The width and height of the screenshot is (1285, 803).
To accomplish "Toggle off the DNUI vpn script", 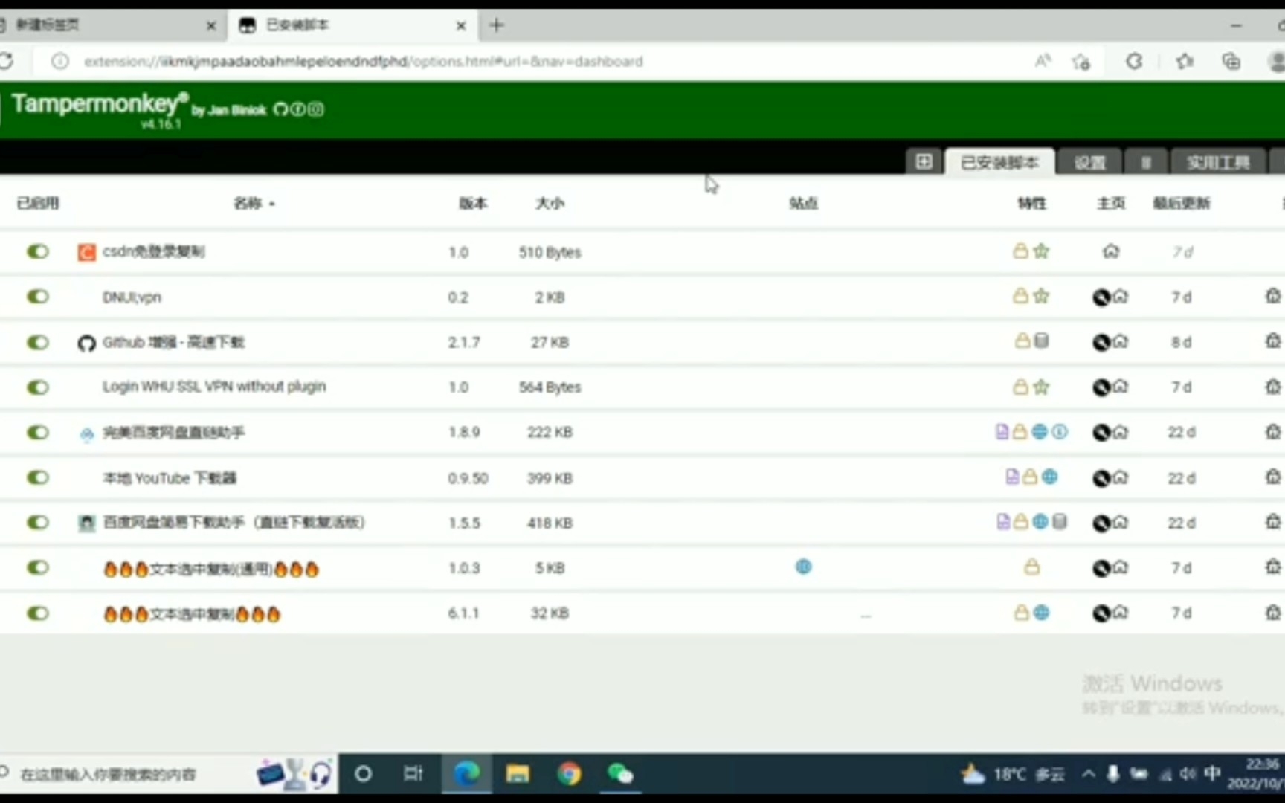I will coord(37,297).
